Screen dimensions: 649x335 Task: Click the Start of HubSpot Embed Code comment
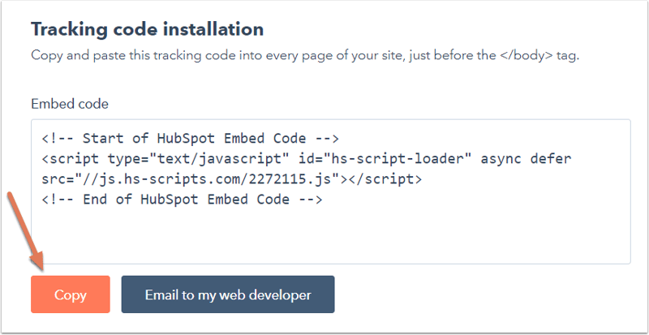[185, 138]
